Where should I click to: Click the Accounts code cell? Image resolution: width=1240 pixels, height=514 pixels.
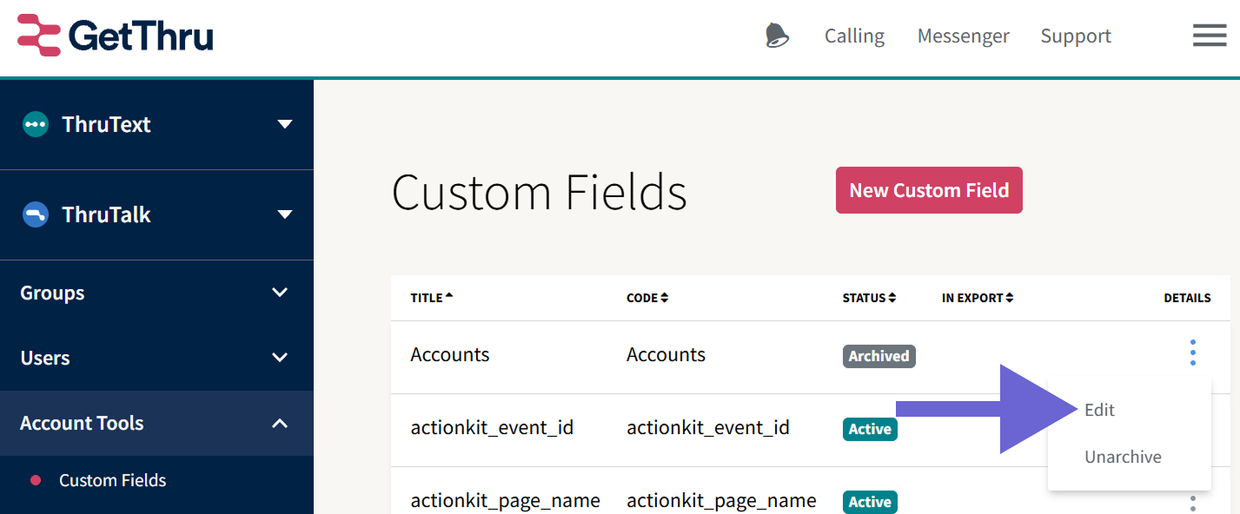(x=666, y=354)
